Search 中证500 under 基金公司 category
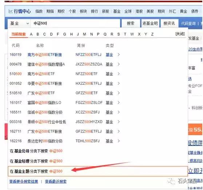Viewport: 203px width, 190px height. (x=36, y=151)
